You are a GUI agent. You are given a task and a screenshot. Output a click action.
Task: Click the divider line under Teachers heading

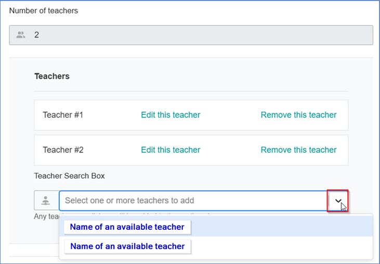[x=191, y=91]
